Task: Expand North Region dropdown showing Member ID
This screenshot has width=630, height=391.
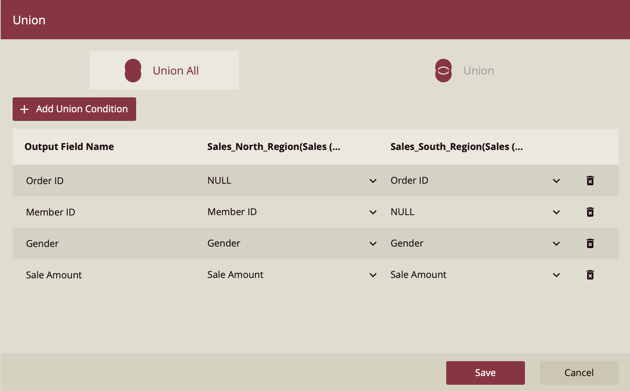Action: click(373, 212)
